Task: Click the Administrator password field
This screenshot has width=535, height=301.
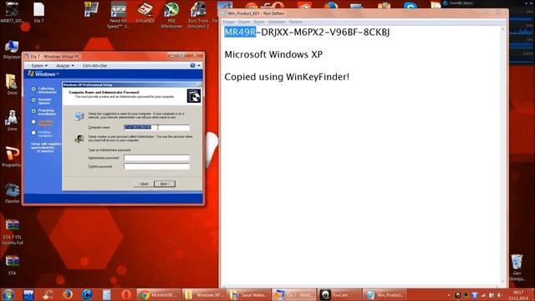Action: pyautogui.click(x=156, y=158)
